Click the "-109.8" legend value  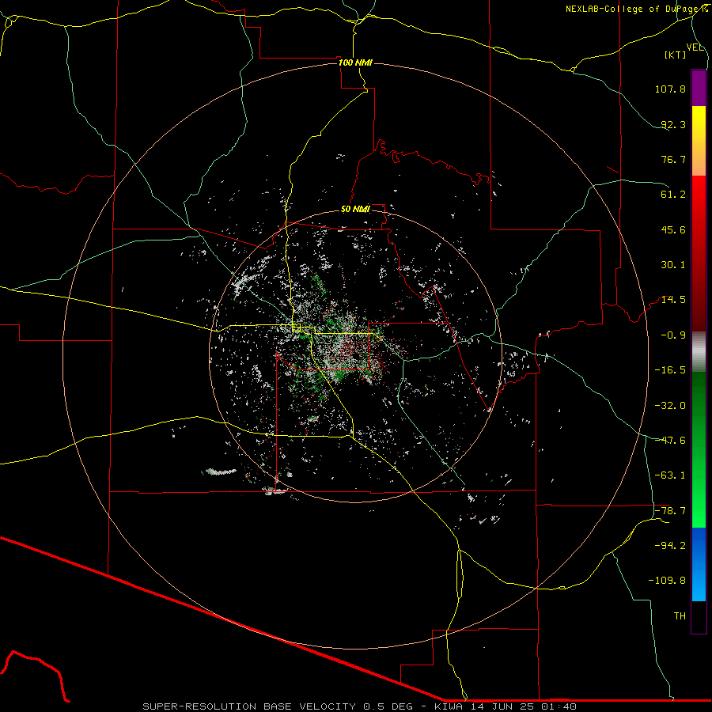click(667, 581)
